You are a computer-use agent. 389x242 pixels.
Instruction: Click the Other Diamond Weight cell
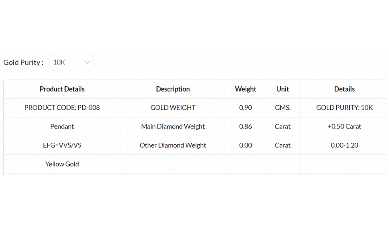173,146
